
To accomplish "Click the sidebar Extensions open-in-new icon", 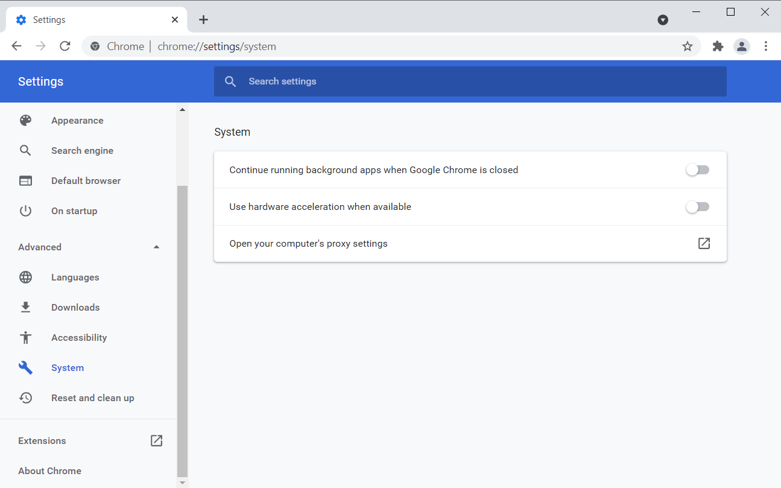I will 156,441.
